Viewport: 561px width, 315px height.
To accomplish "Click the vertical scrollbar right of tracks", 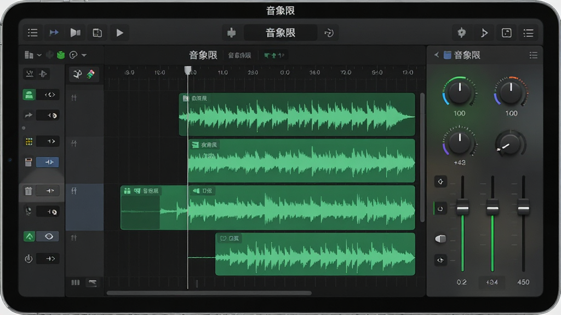I will [422, 157].
